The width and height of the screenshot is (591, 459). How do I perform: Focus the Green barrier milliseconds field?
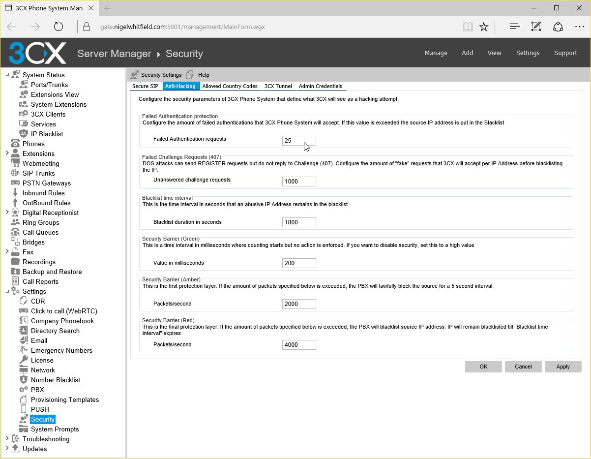point(299,263)
